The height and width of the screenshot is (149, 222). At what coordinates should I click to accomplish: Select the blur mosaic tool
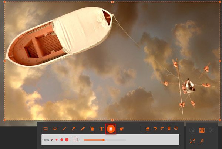(111, 129)
